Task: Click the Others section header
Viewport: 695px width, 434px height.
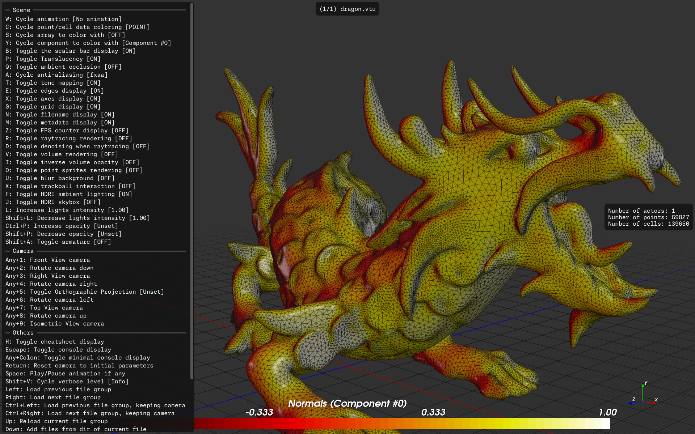Action: 23,333
